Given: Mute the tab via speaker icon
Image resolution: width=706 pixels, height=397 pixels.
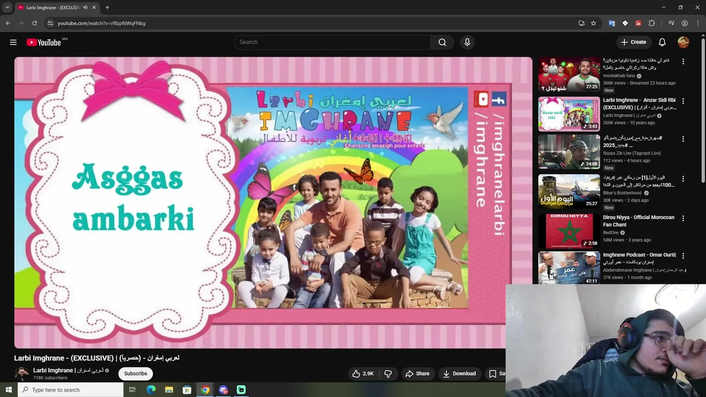Looking at the screenshot, I should pyautogui.click(x=85, y=8).
